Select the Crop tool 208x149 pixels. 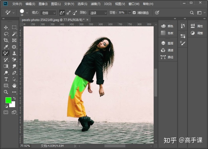6,40
